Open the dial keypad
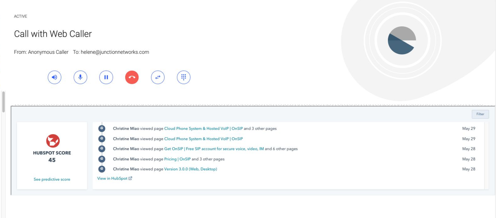The height and width of the screenshot is (218, 496). (x=184, y=77)
